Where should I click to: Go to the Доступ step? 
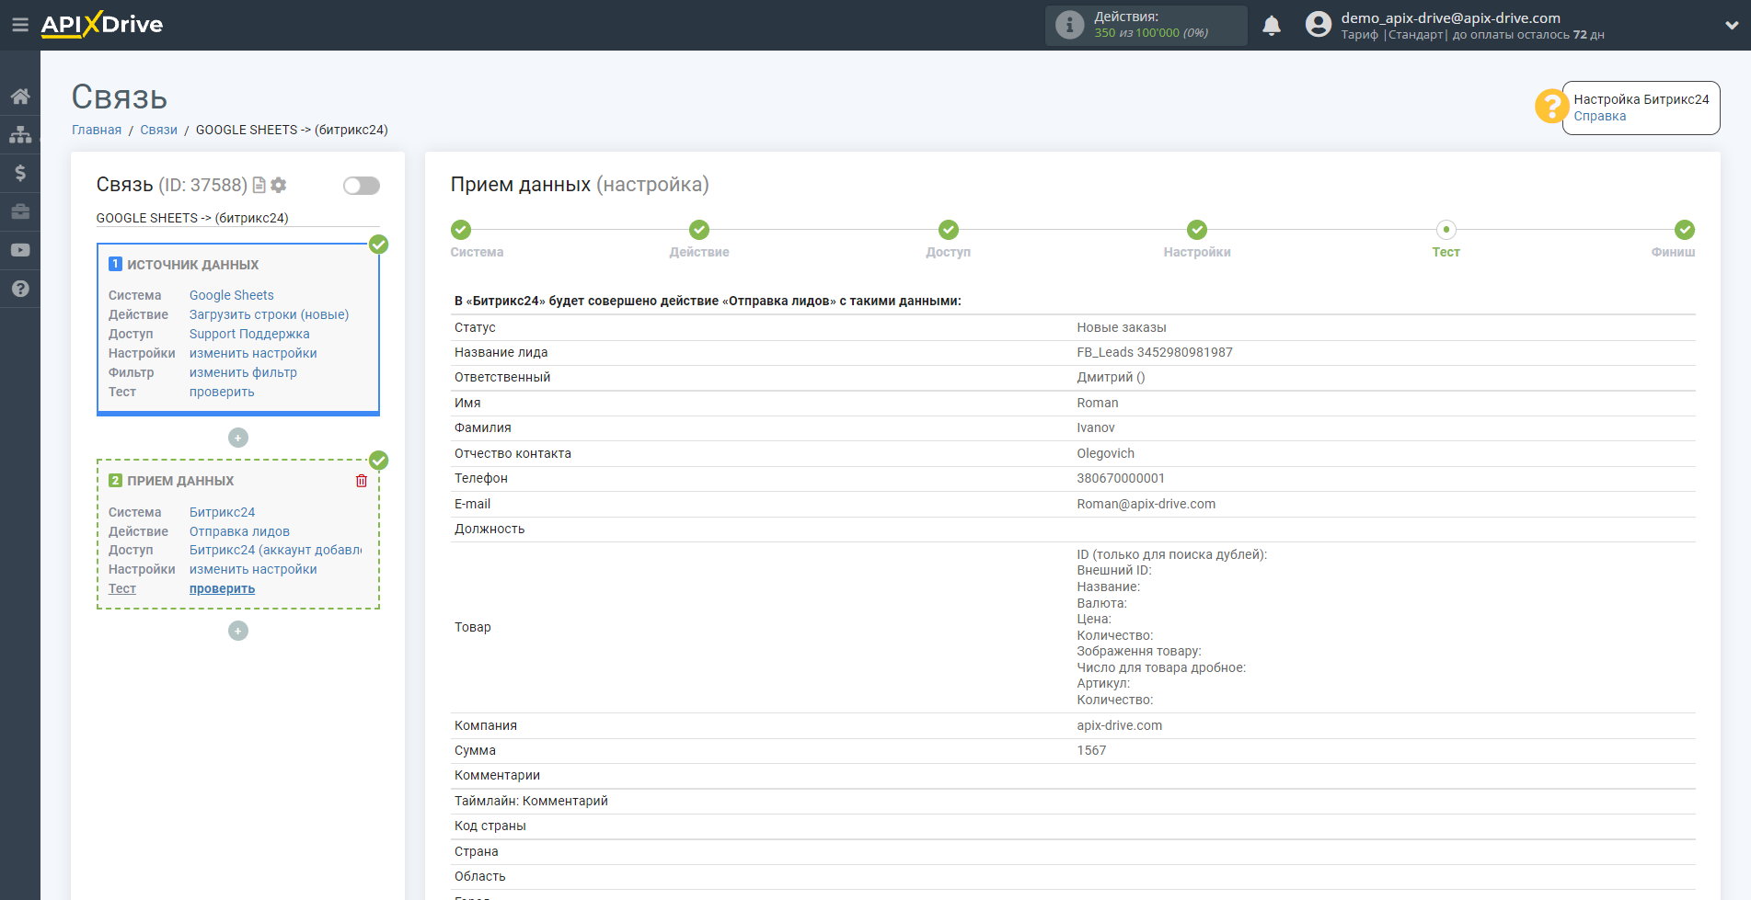[x=949, y=230]
